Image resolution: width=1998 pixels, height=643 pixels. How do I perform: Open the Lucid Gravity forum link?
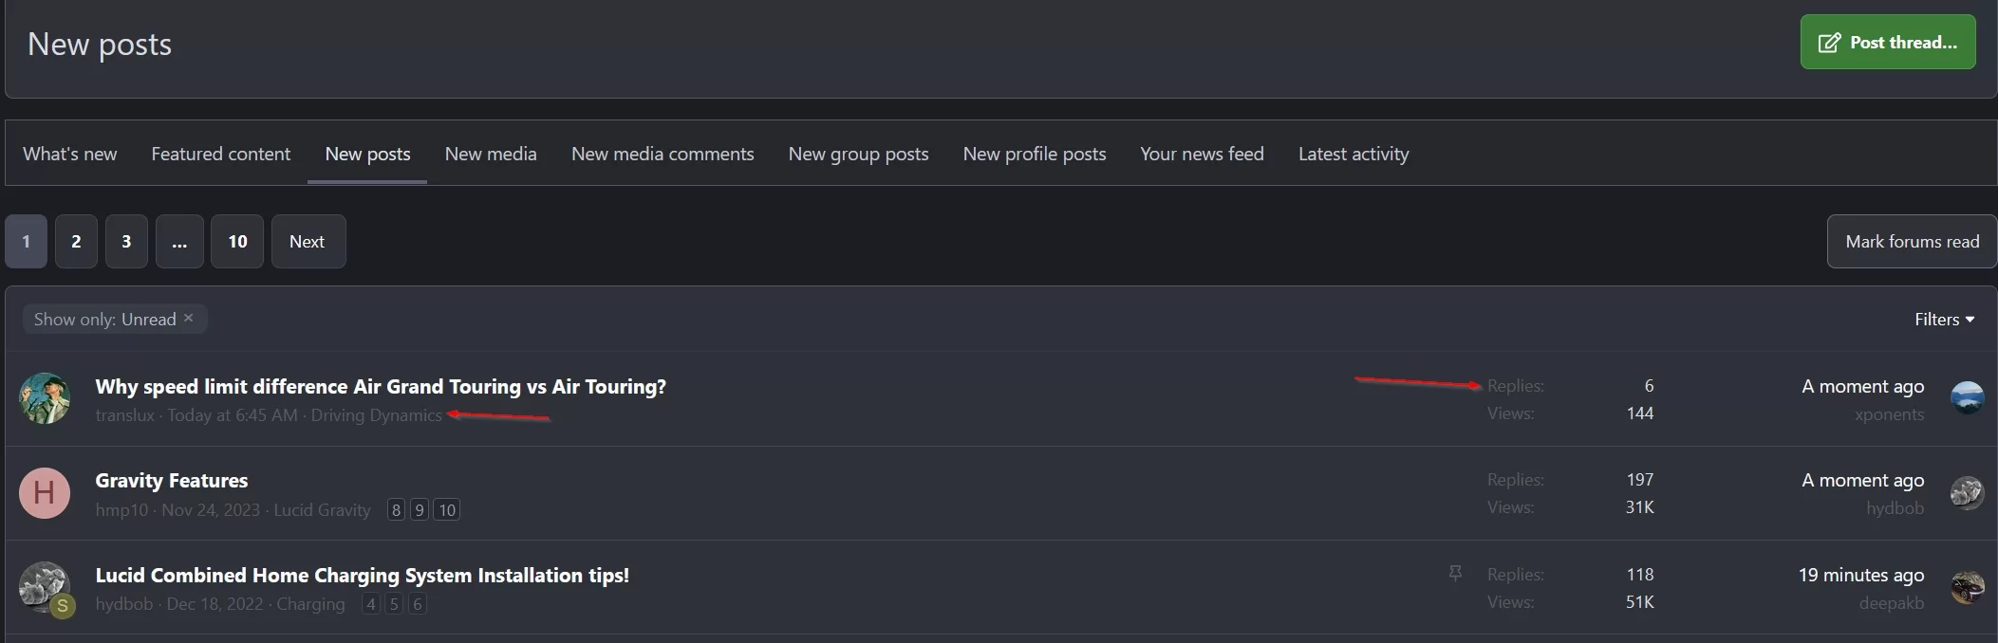point(322,509)
